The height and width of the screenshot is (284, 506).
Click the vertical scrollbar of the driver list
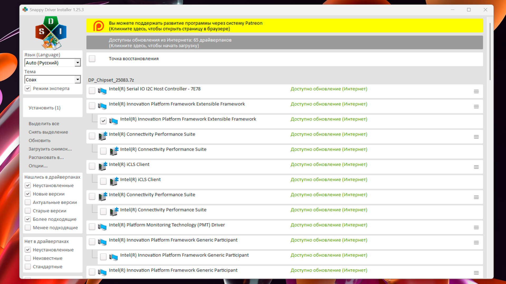coord(490,52)
